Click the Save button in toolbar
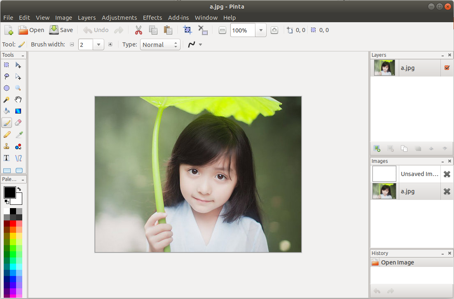Screen dimensions: 454x299 click(x=61, y=30)
